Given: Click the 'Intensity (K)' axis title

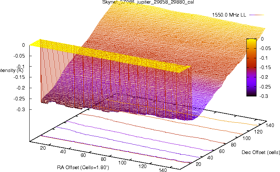Looking at the screenshot, I should [x=12, y=71].
